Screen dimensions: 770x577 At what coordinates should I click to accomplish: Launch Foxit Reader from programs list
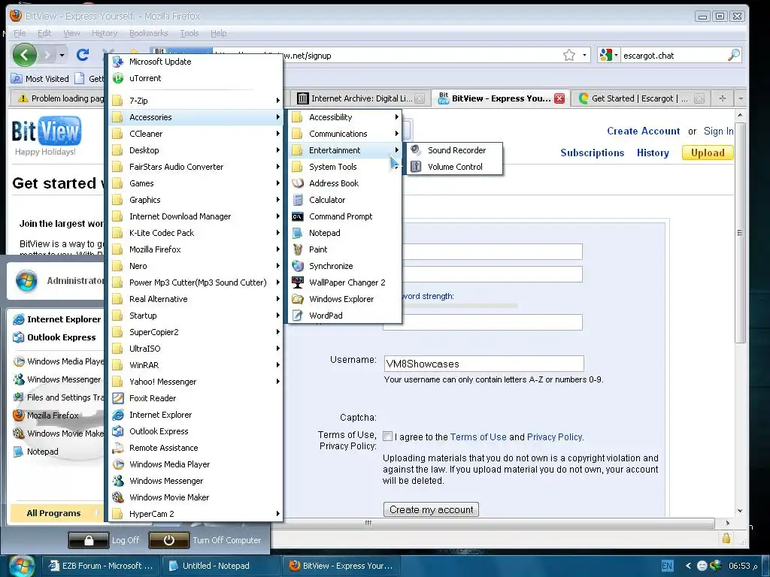coord(196,398)
